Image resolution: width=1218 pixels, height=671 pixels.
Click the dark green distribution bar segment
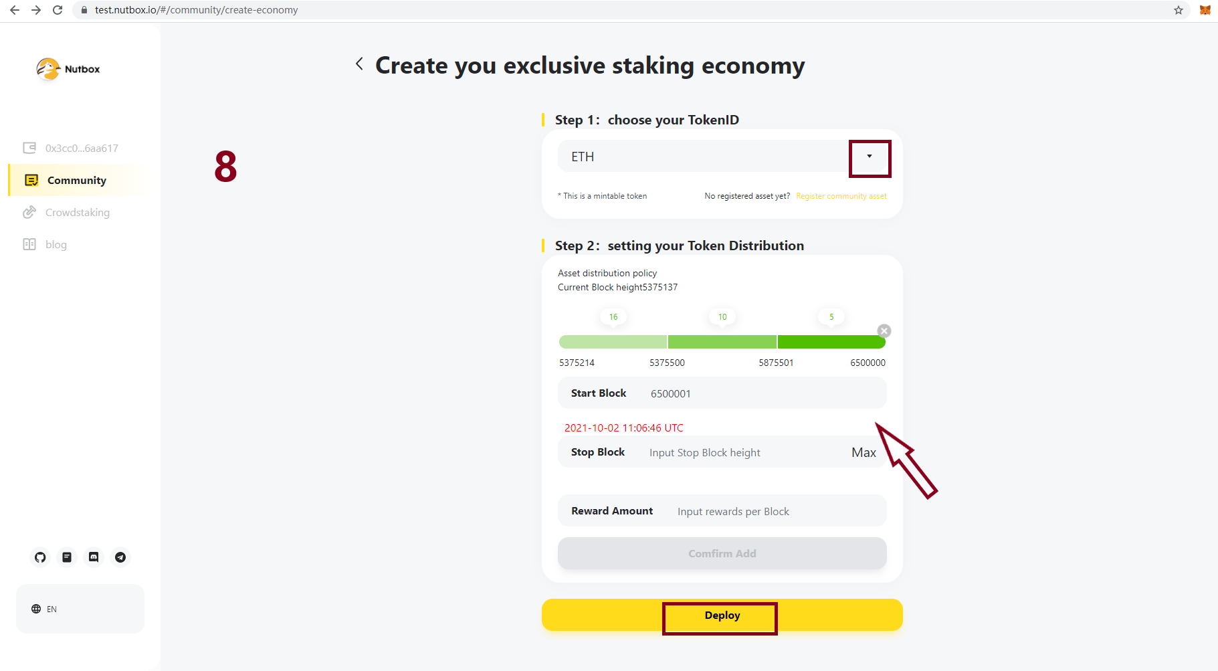click(831, 343)
